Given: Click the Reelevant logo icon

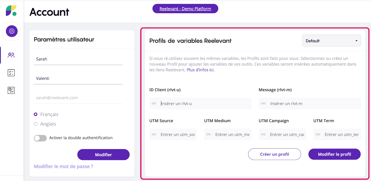Looking at the screenshot, I should tap(11, 11).
